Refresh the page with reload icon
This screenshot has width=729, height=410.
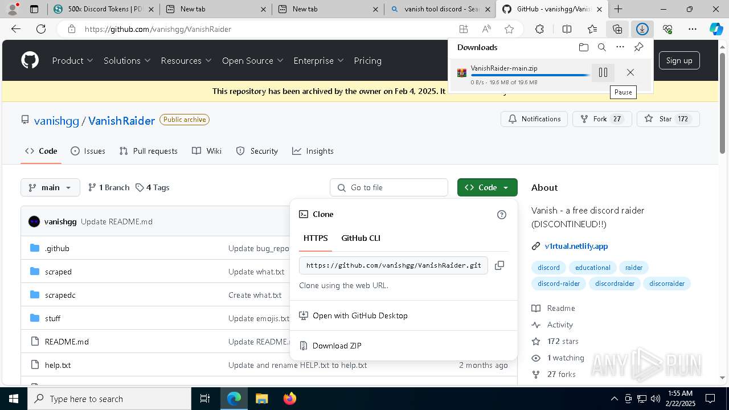point(41,29)
